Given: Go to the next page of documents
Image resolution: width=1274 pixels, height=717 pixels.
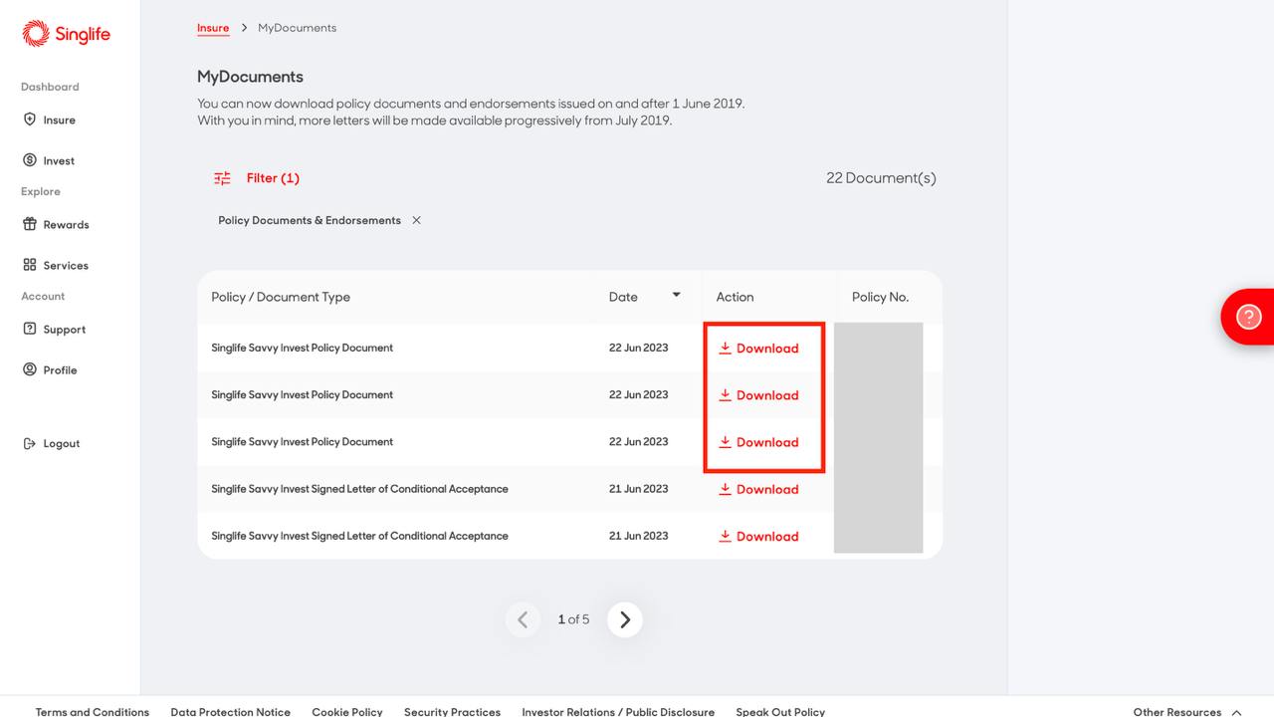Looking at the screenshot, I should tap(625, 619).
